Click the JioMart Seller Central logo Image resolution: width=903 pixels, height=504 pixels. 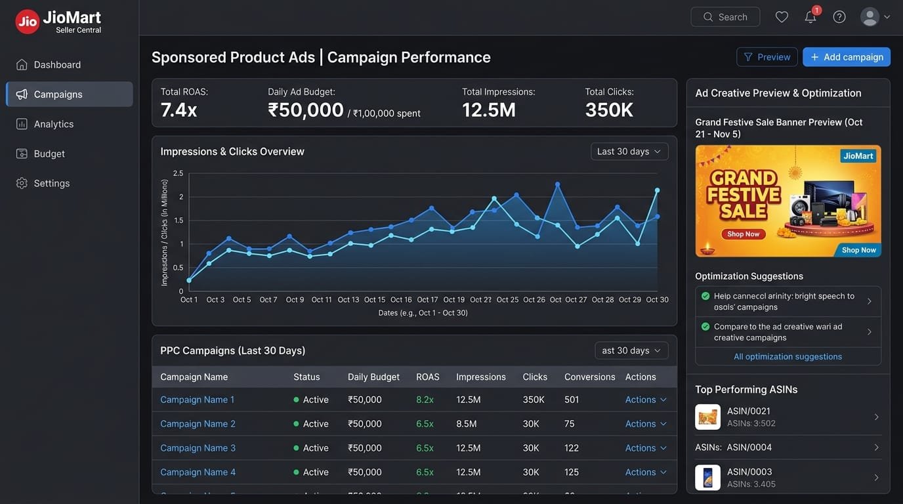tap(58, 21)
